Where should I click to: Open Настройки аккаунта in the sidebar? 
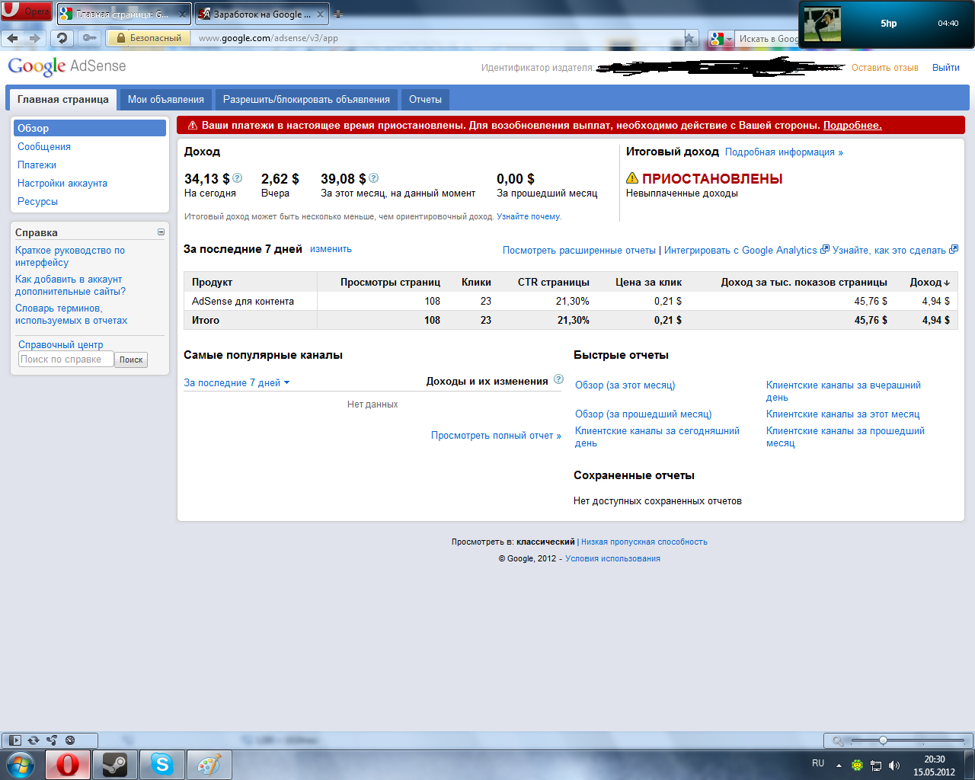tap(62, 183)
